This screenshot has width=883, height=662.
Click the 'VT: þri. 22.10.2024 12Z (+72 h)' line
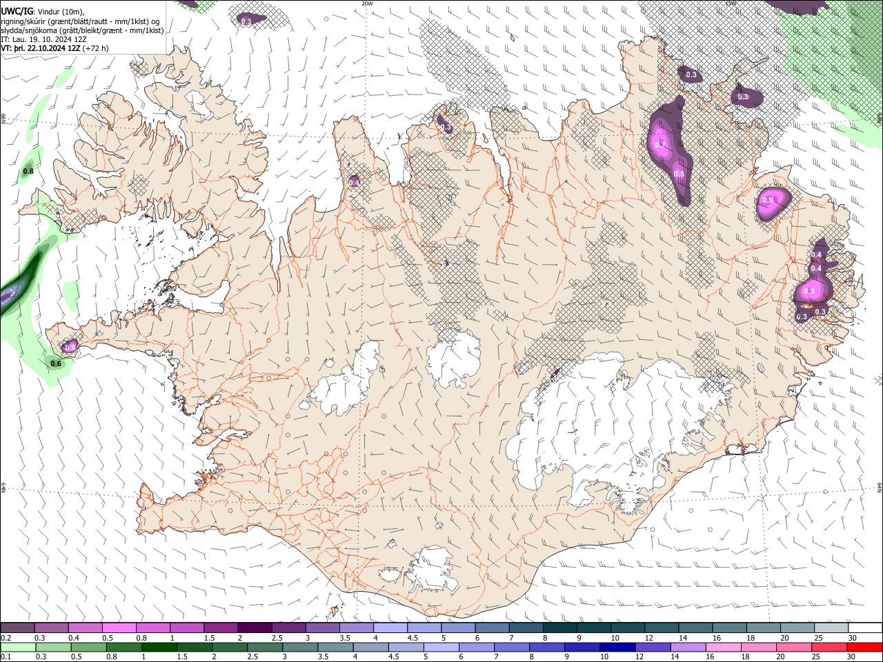coord(55,48)
